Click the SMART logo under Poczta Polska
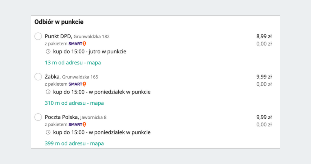The width and height of the screenshot is (311, 164). tap(77, 125)
